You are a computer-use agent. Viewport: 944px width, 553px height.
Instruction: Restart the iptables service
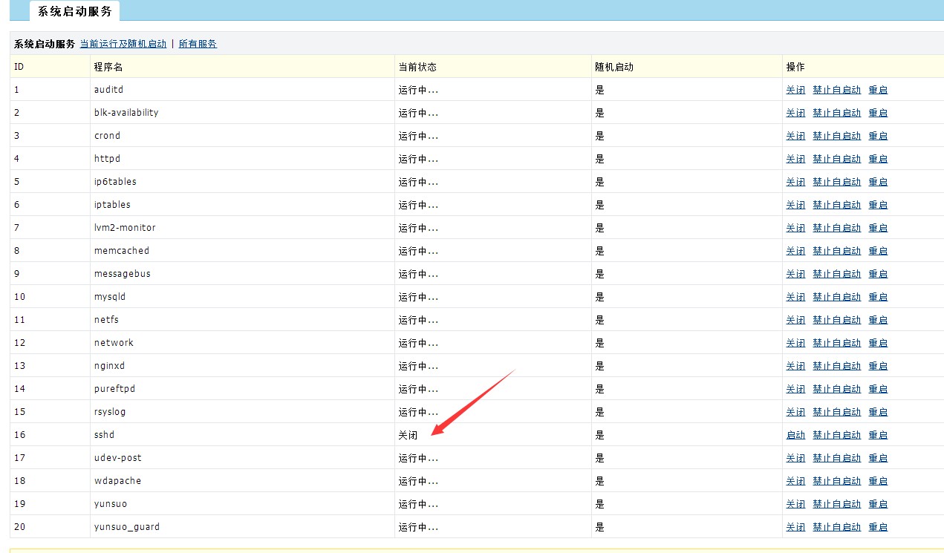[878, 205]
